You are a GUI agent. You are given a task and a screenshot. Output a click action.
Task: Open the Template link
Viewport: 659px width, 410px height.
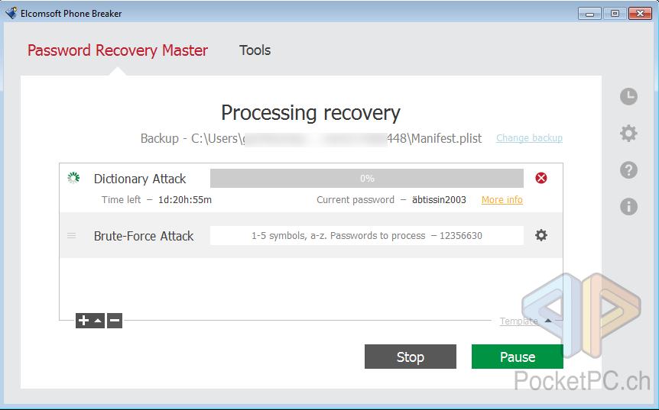click(518, 321)
